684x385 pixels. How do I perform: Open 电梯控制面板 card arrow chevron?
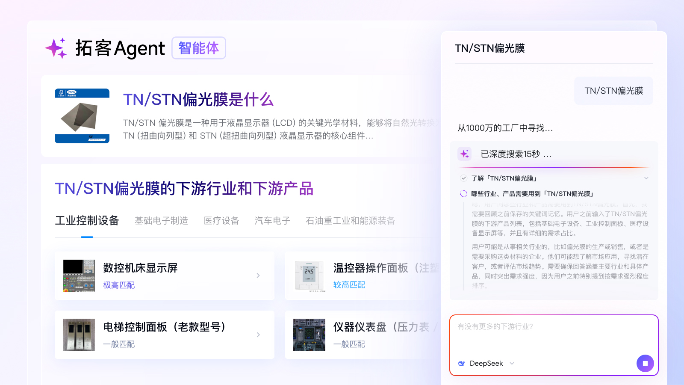click(258, 335)
